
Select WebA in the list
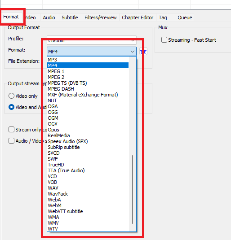(x=88, y=200)
